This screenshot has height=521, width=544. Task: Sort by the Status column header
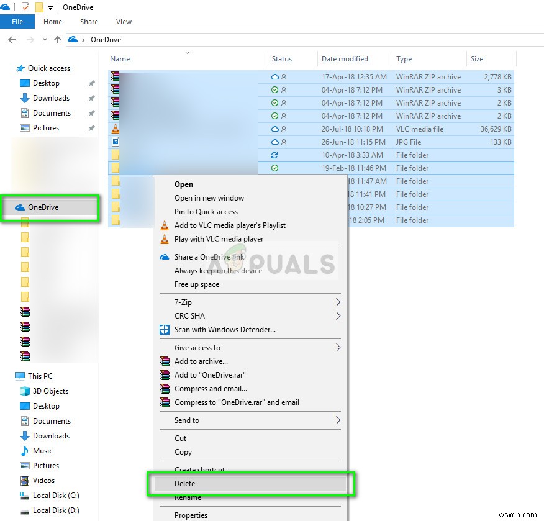[x=282, y=59]
